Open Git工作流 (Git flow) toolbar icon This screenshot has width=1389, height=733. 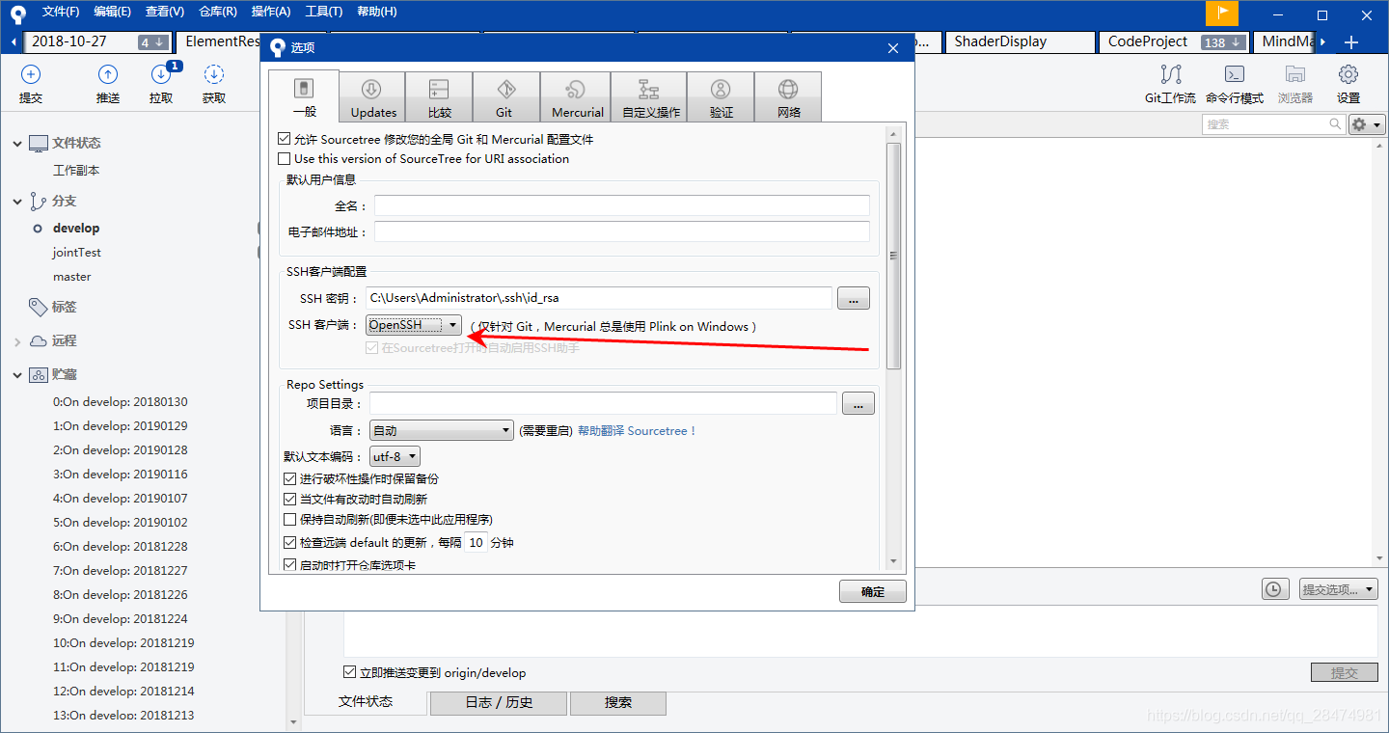click(1171, 74)
